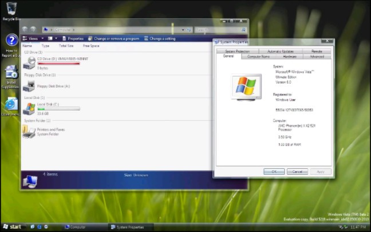Viewport: 371px width, 232px height.
Task: Click Change or remove a program
Action: point(113,38)
